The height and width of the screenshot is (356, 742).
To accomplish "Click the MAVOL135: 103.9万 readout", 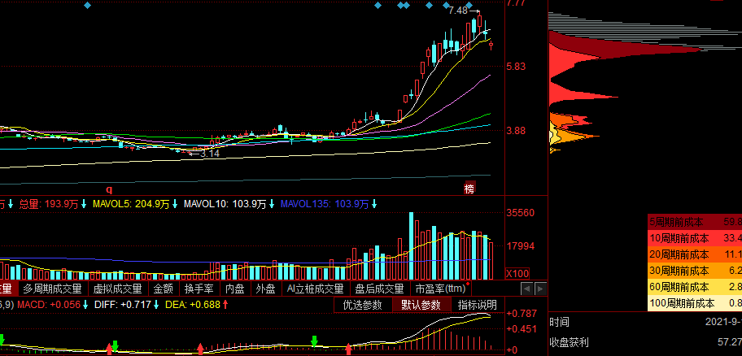I will (x=325, y=204).
